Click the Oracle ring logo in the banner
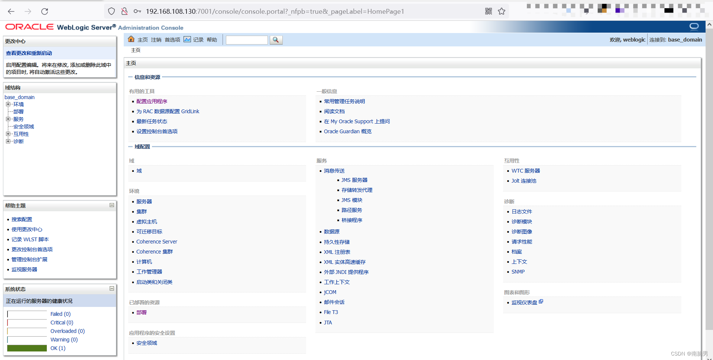Screen dimensions: 713x360 pyautogui.click(x=694, y=26)
